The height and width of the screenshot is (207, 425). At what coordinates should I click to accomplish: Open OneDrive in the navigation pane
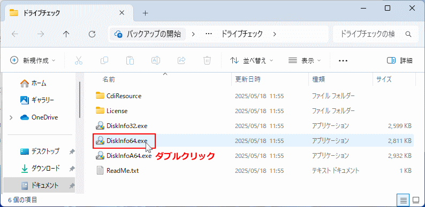[x=39, y=117]
